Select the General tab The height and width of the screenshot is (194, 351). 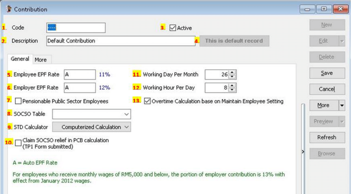[20, 59]
